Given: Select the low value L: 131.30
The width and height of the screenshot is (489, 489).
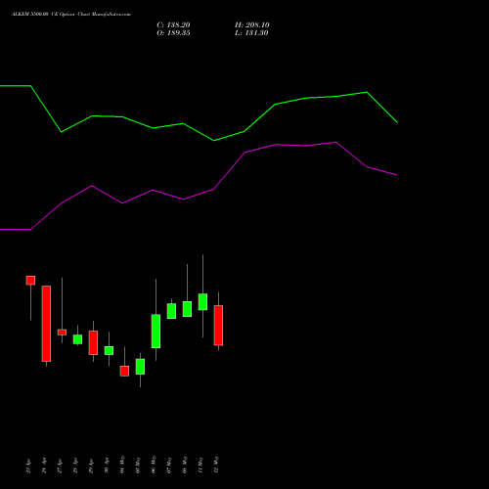Looking at the screenshot, I should 251,33.
